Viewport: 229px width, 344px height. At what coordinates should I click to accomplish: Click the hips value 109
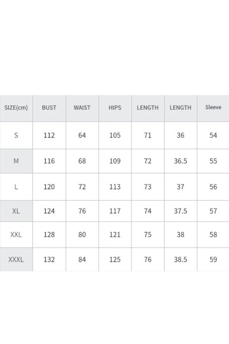point(115,161)
